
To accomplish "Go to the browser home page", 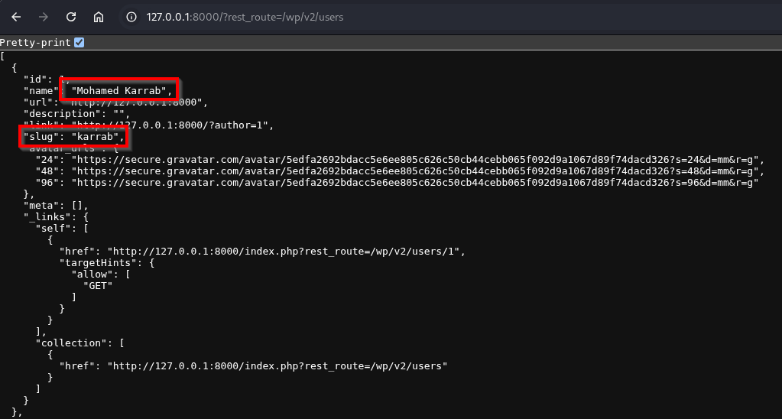I will pos(99,17).
